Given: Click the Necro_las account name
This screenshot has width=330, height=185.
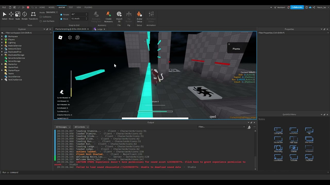Looking at the screenshot, I should pos(321,7).
